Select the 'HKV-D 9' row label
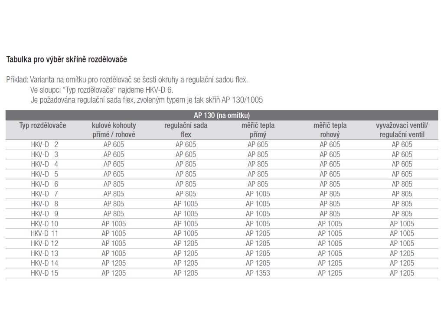The image size is (444, 333). [44, 214]
